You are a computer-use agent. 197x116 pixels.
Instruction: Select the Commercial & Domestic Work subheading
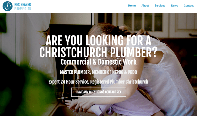[x=98, y=62]
